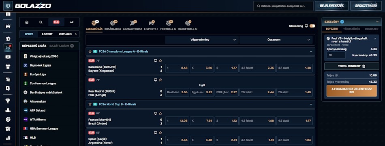Screen dimensions: 385x146
Task: Click the stake input showing 10
Action: 336,55
